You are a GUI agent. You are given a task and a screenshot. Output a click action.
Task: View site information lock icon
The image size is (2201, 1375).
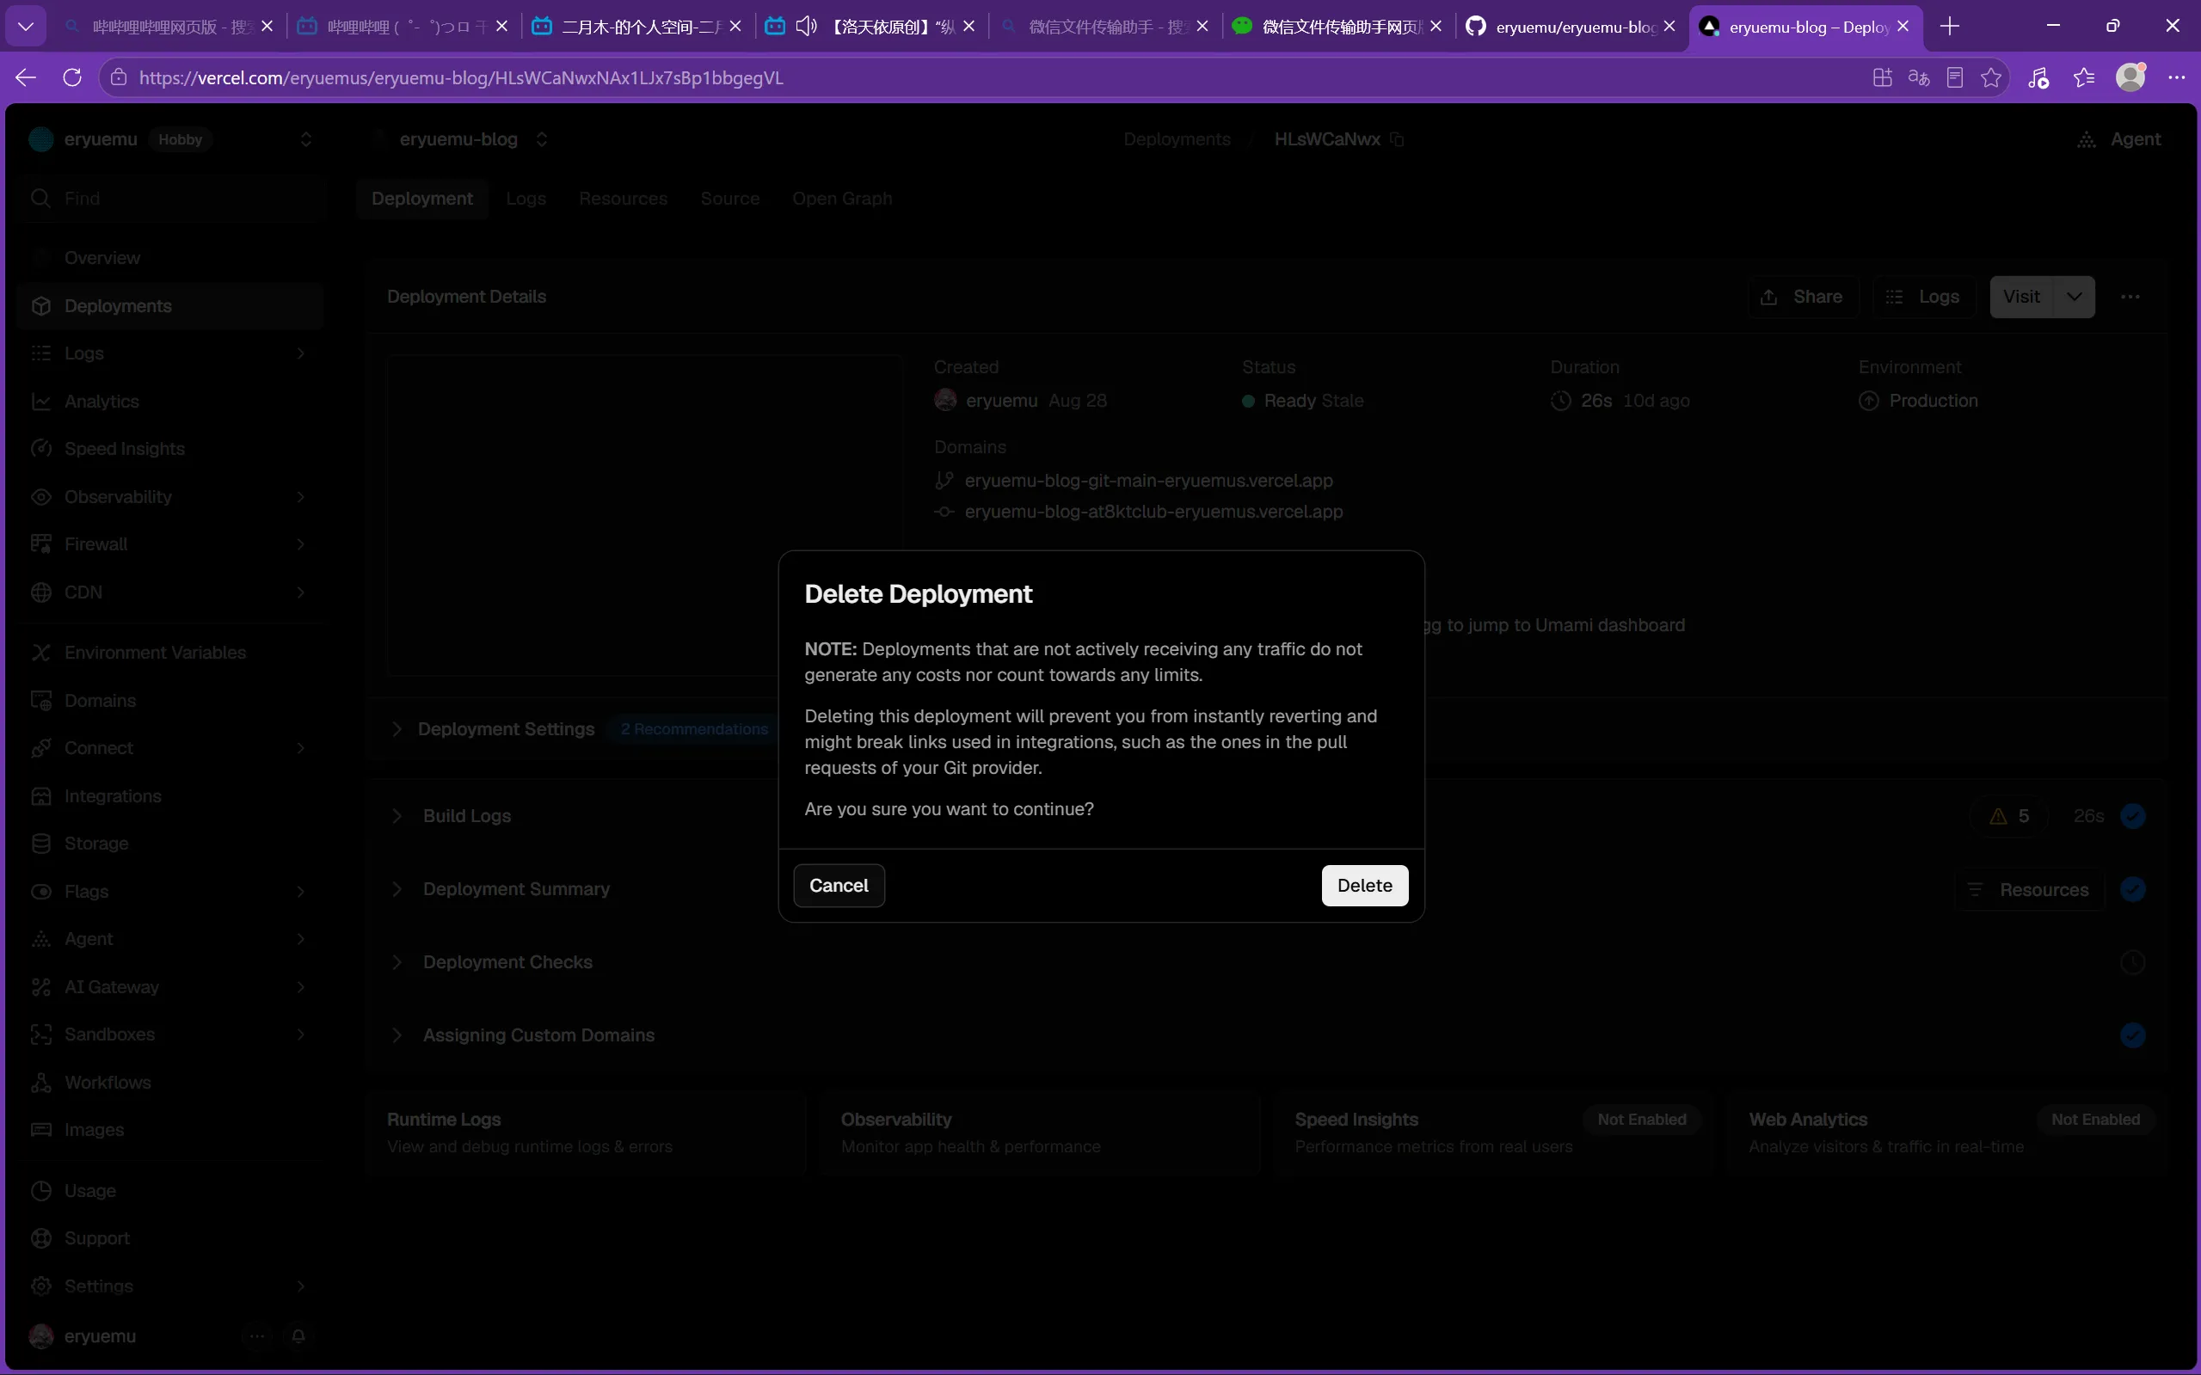click(x=118, y=77)
